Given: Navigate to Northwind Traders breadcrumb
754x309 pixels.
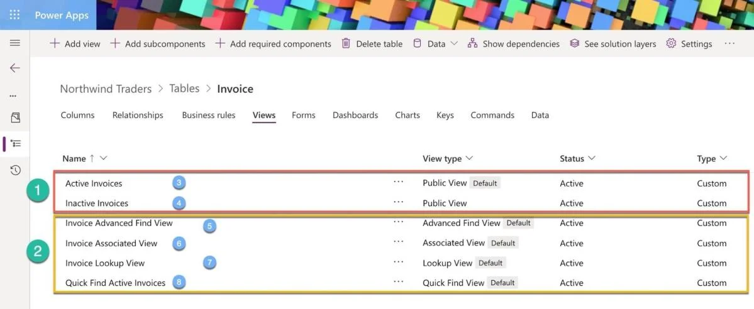Looking at the screenshot, I should tap(106, 89).
